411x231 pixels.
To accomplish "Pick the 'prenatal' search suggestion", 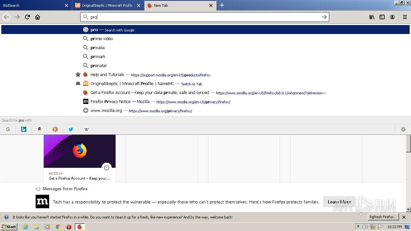I will click(205, 65).
